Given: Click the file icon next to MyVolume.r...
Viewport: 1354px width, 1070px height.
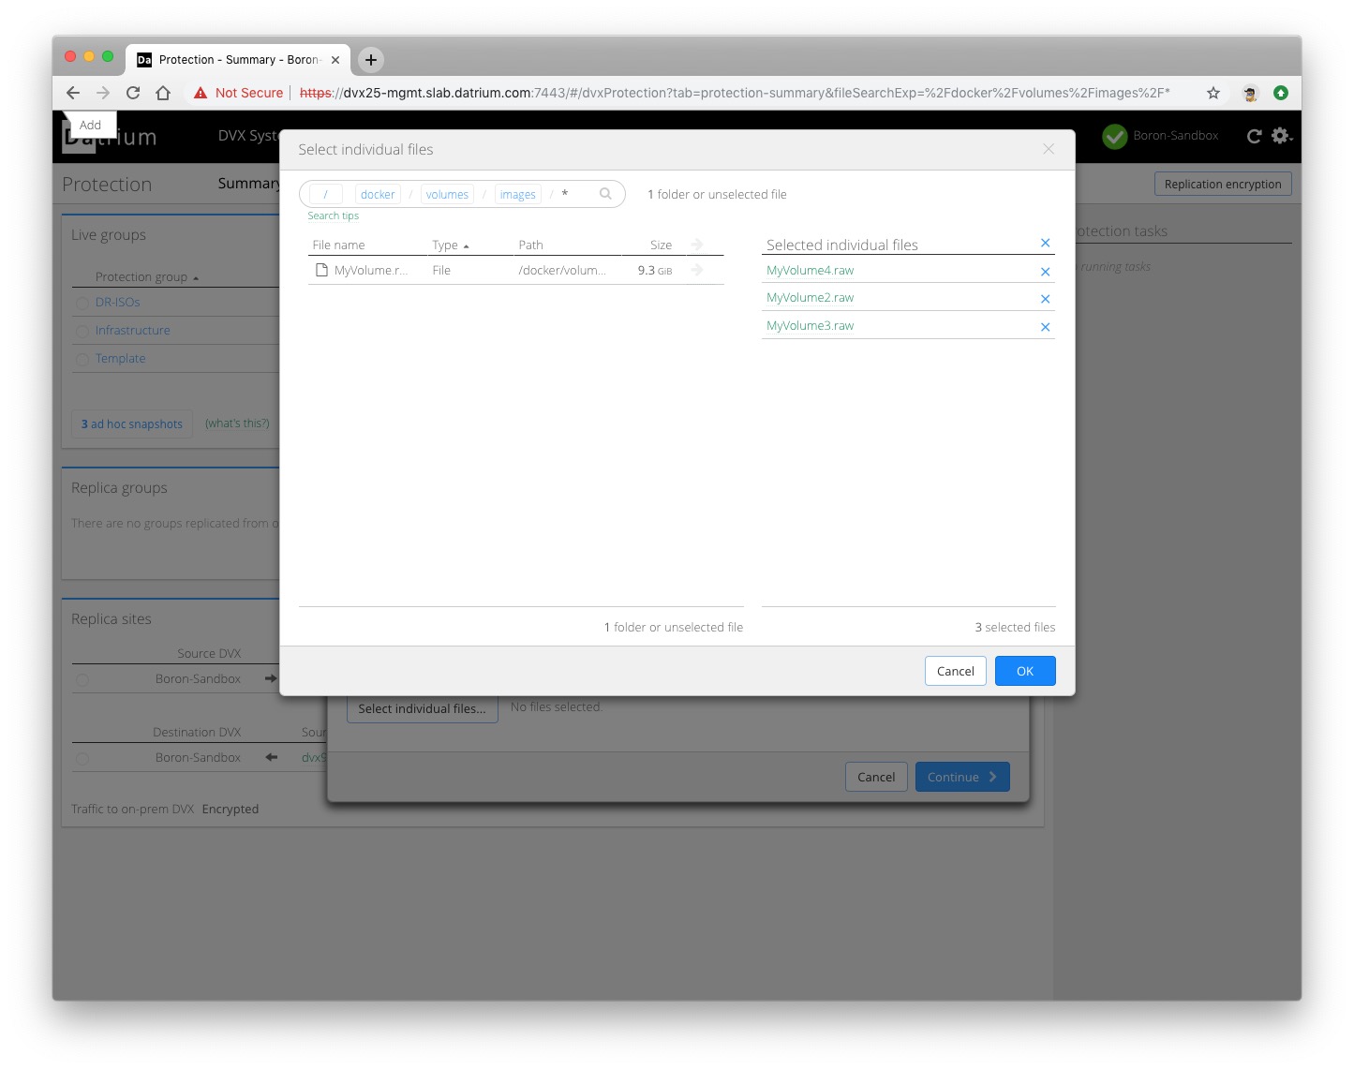Looking at the screenshot, I should click(321, 270).
